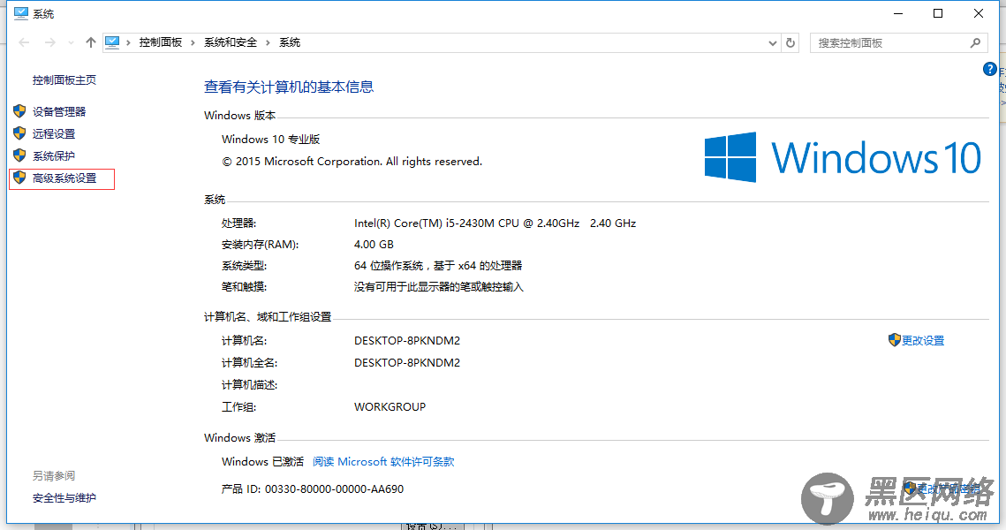Open 阅读 Microsoft 软件许可条款 link
The width and height of the screenshot is (1006, 530).
(383, 461)
